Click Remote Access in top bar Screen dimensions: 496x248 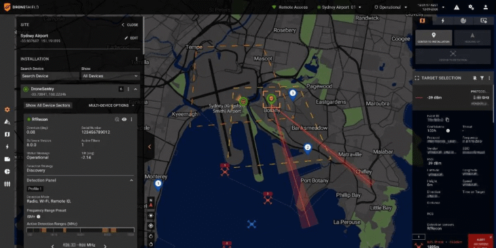pos(289,7)
